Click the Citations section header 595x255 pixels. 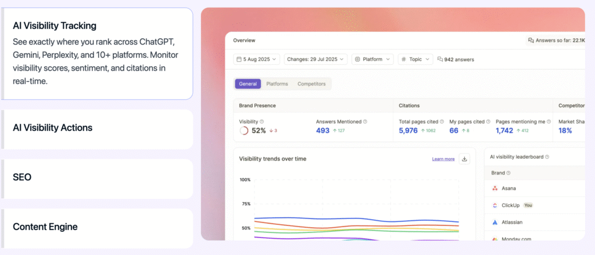click(409, 105)
